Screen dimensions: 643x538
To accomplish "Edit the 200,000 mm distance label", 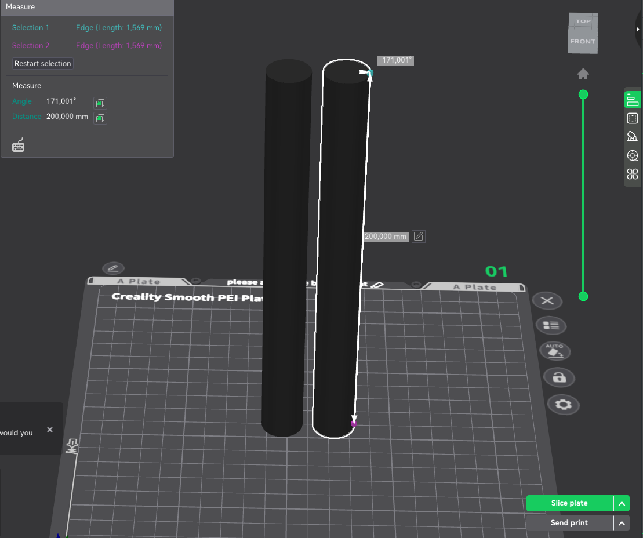I will pyautogui.click(x=418, y=236).
